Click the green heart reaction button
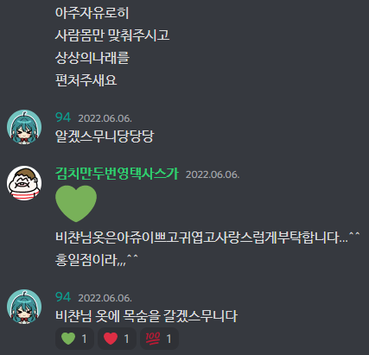The height and width of the screenshot is (355, 369). 74,339
